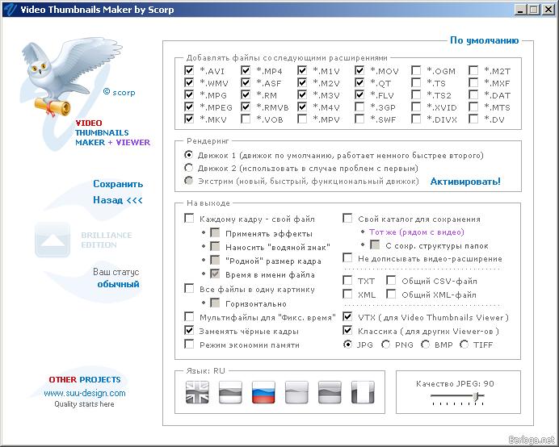
Task: Uncheck the Классика output checkbox
Action: point(347,330)
